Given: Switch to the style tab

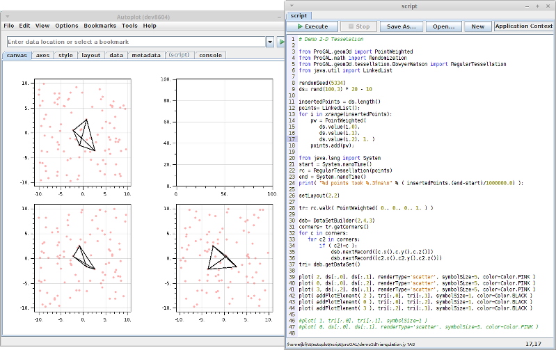Looking at the screenshot, I should (x=65, y=55).
